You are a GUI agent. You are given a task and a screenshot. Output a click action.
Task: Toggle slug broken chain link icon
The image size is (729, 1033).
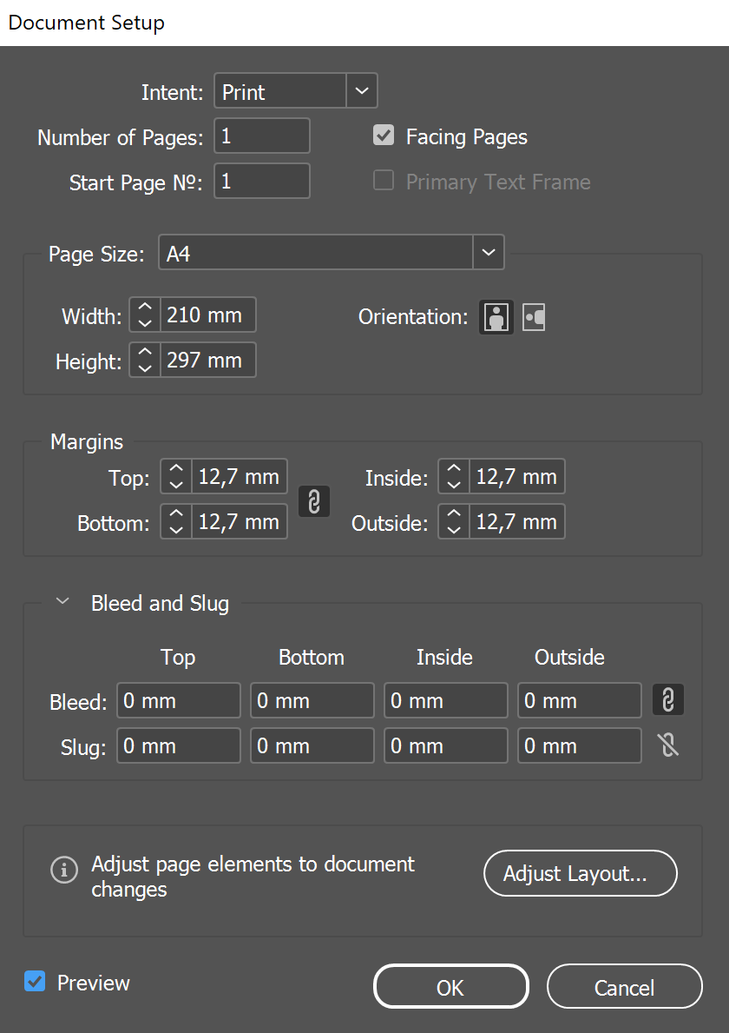[667, 745]
